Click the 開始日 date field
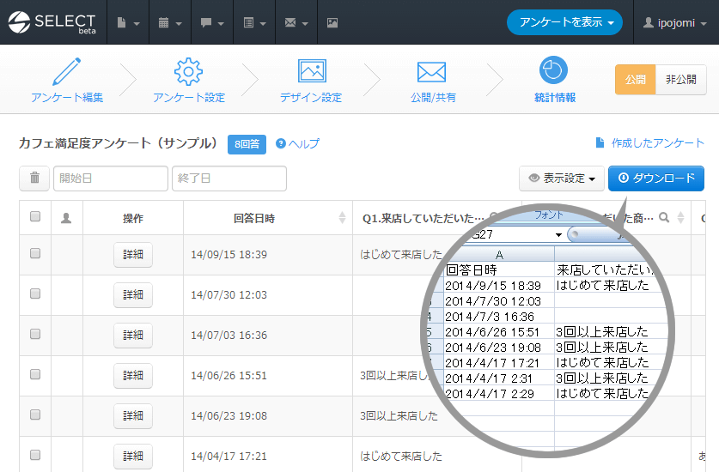The image size is (719, 472). pyautogui.click(x=111, y=179)
